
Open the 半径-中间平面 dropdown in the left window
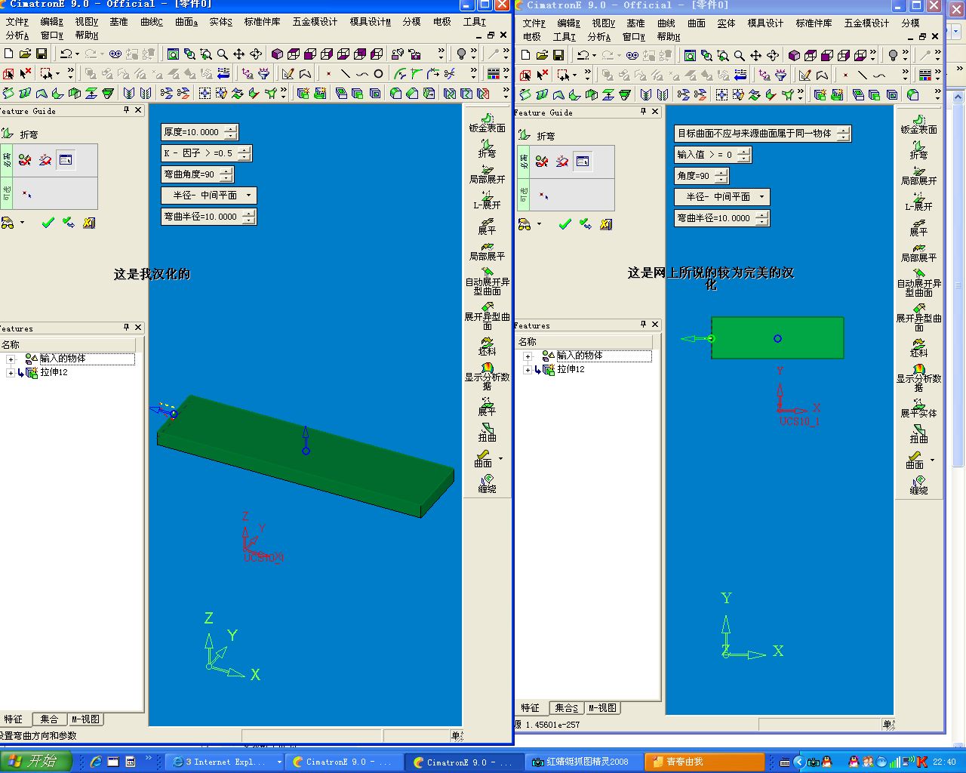248,196
